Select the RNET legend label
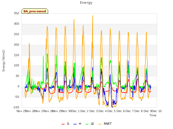Screen dimensions: 173x129 [108, 124]
